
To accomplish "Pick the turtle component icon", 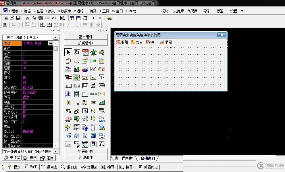I will (x=93, y=52).
